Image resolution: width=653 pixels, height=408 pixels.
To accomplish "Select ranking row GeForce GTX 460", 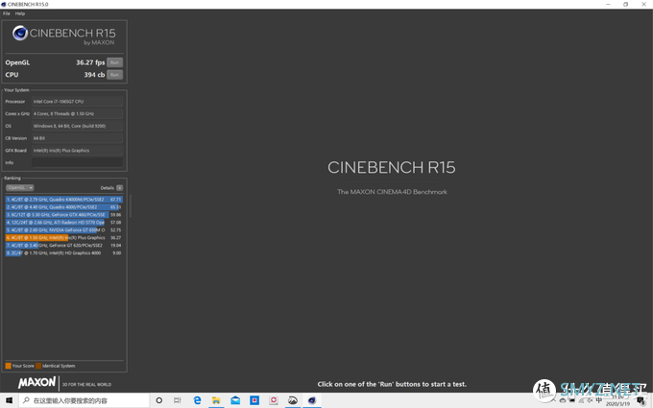I will (63, 215).
